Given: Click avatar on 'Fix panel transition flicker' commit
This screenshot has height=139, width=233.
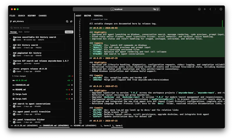Looking at the screenshot, I should 14,122.
